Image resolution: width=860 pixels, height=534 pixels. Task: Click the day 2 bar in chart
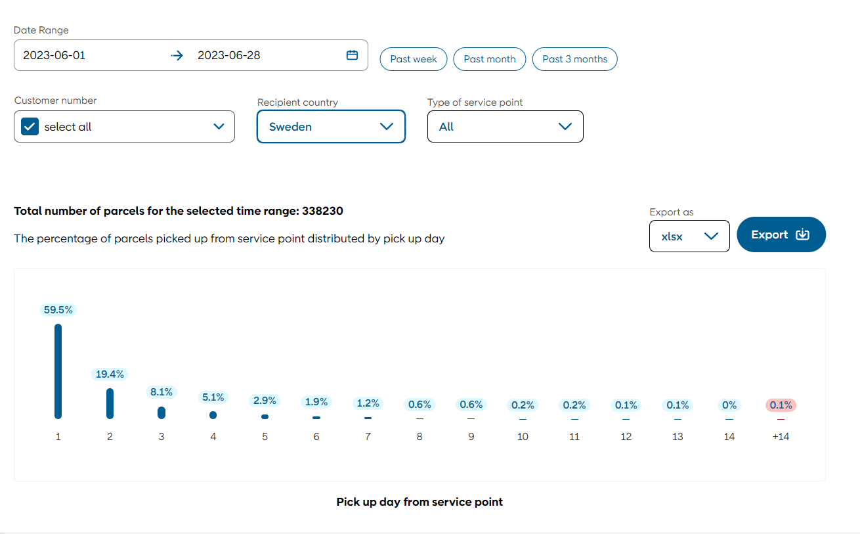tap(110, 403)
